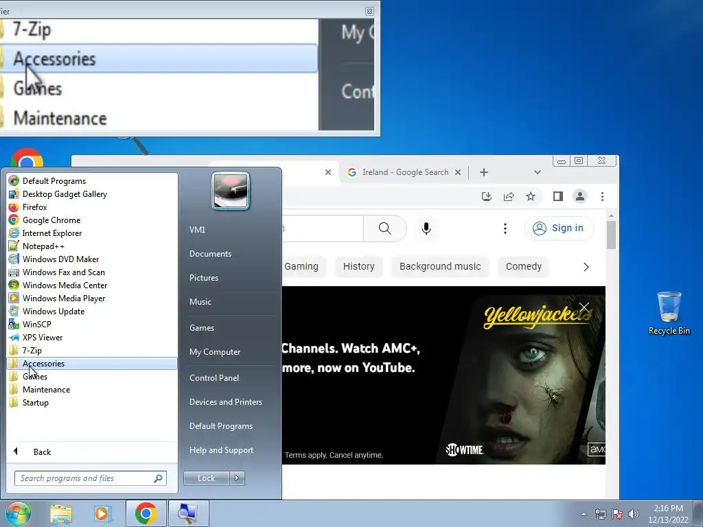The image size is (703, 527).
Task: Open Devices and Printers
Action: coord(225,402)
